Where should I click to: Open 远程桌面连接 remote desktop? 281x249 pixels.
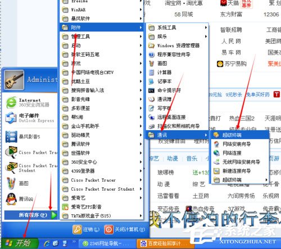pos(177,117)
